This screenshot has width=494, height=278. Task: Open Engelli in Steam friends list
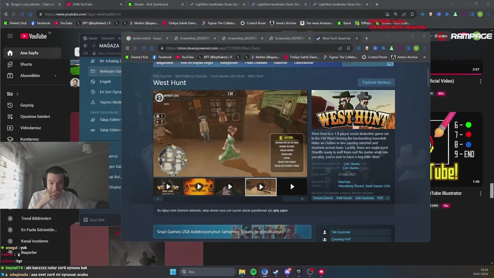tap(105, 81)
